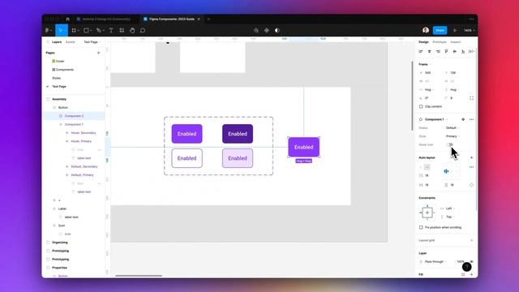
Task: Switch to the Design tab
Action: (x=423, y=42)
